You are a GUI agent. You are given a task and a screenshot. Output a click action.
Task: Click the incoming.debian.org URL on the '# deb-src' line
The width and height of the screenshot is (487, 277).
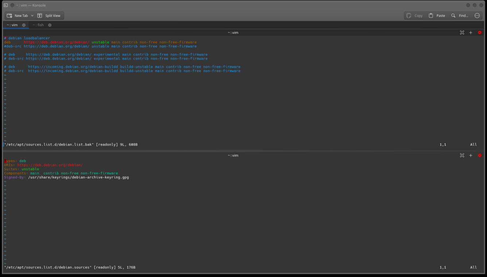click(73, 71)
